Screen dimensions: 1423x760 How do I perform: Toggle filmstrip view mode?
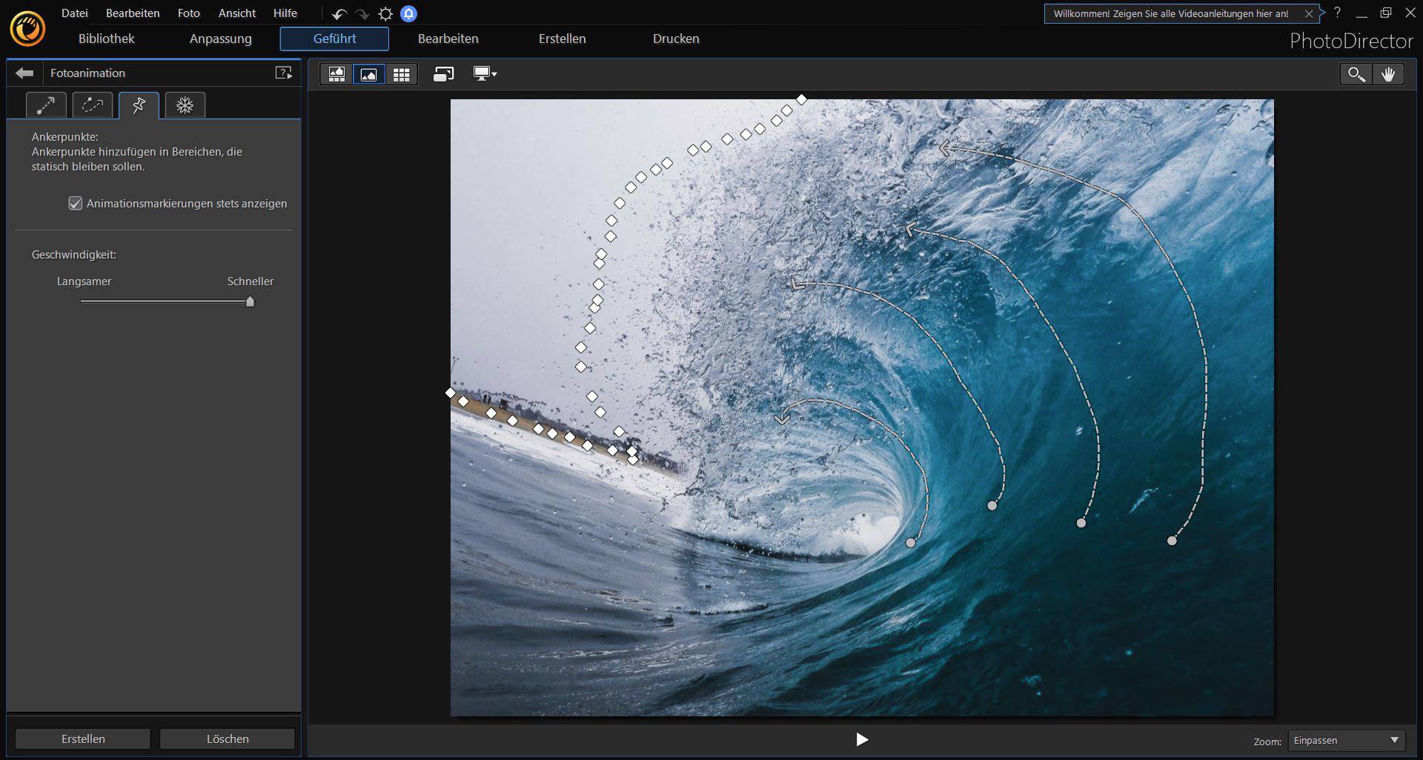[x=336, y=74]
